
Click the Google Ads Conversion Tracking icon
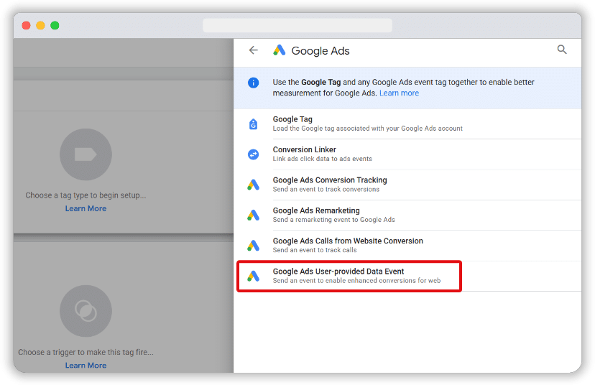254,185
